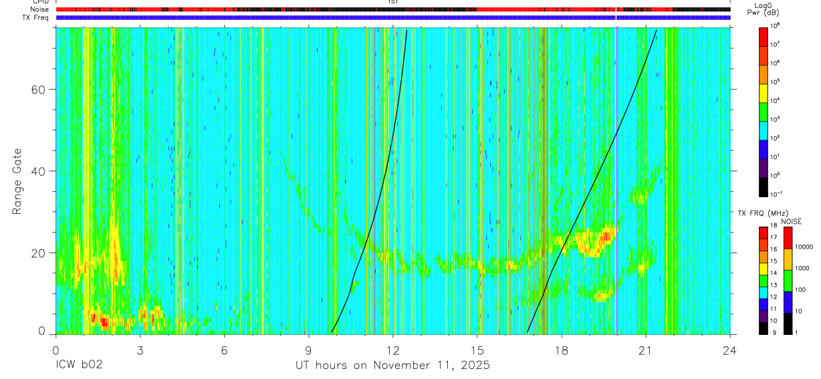Select the yellow 14-15 MHz TX FRQ swatch

(x=763, y=269)
